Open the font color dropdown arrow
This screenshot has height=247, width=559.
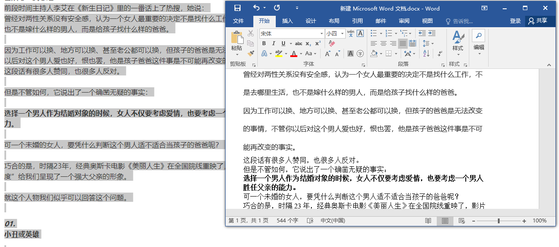click(301, 54)
